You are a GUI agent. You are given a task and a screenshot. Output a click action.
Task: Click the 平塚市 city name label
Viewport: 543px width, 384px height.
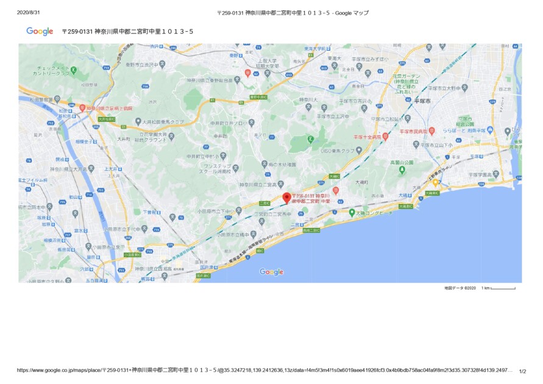click(423, 101)
